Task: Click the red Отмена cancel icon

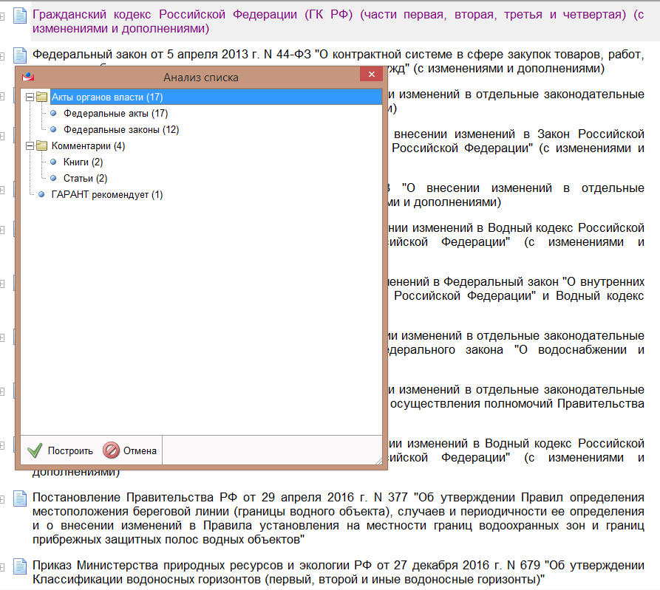Action: click(111, 450)
